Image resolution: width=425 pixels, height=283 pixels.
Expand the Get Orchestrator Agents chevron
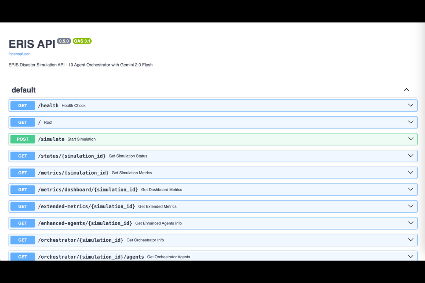coord(410,256)
